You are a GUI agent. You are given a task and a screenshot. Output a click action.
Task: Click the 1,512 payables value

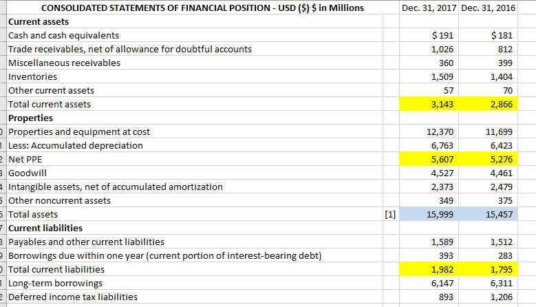[502, 242]
